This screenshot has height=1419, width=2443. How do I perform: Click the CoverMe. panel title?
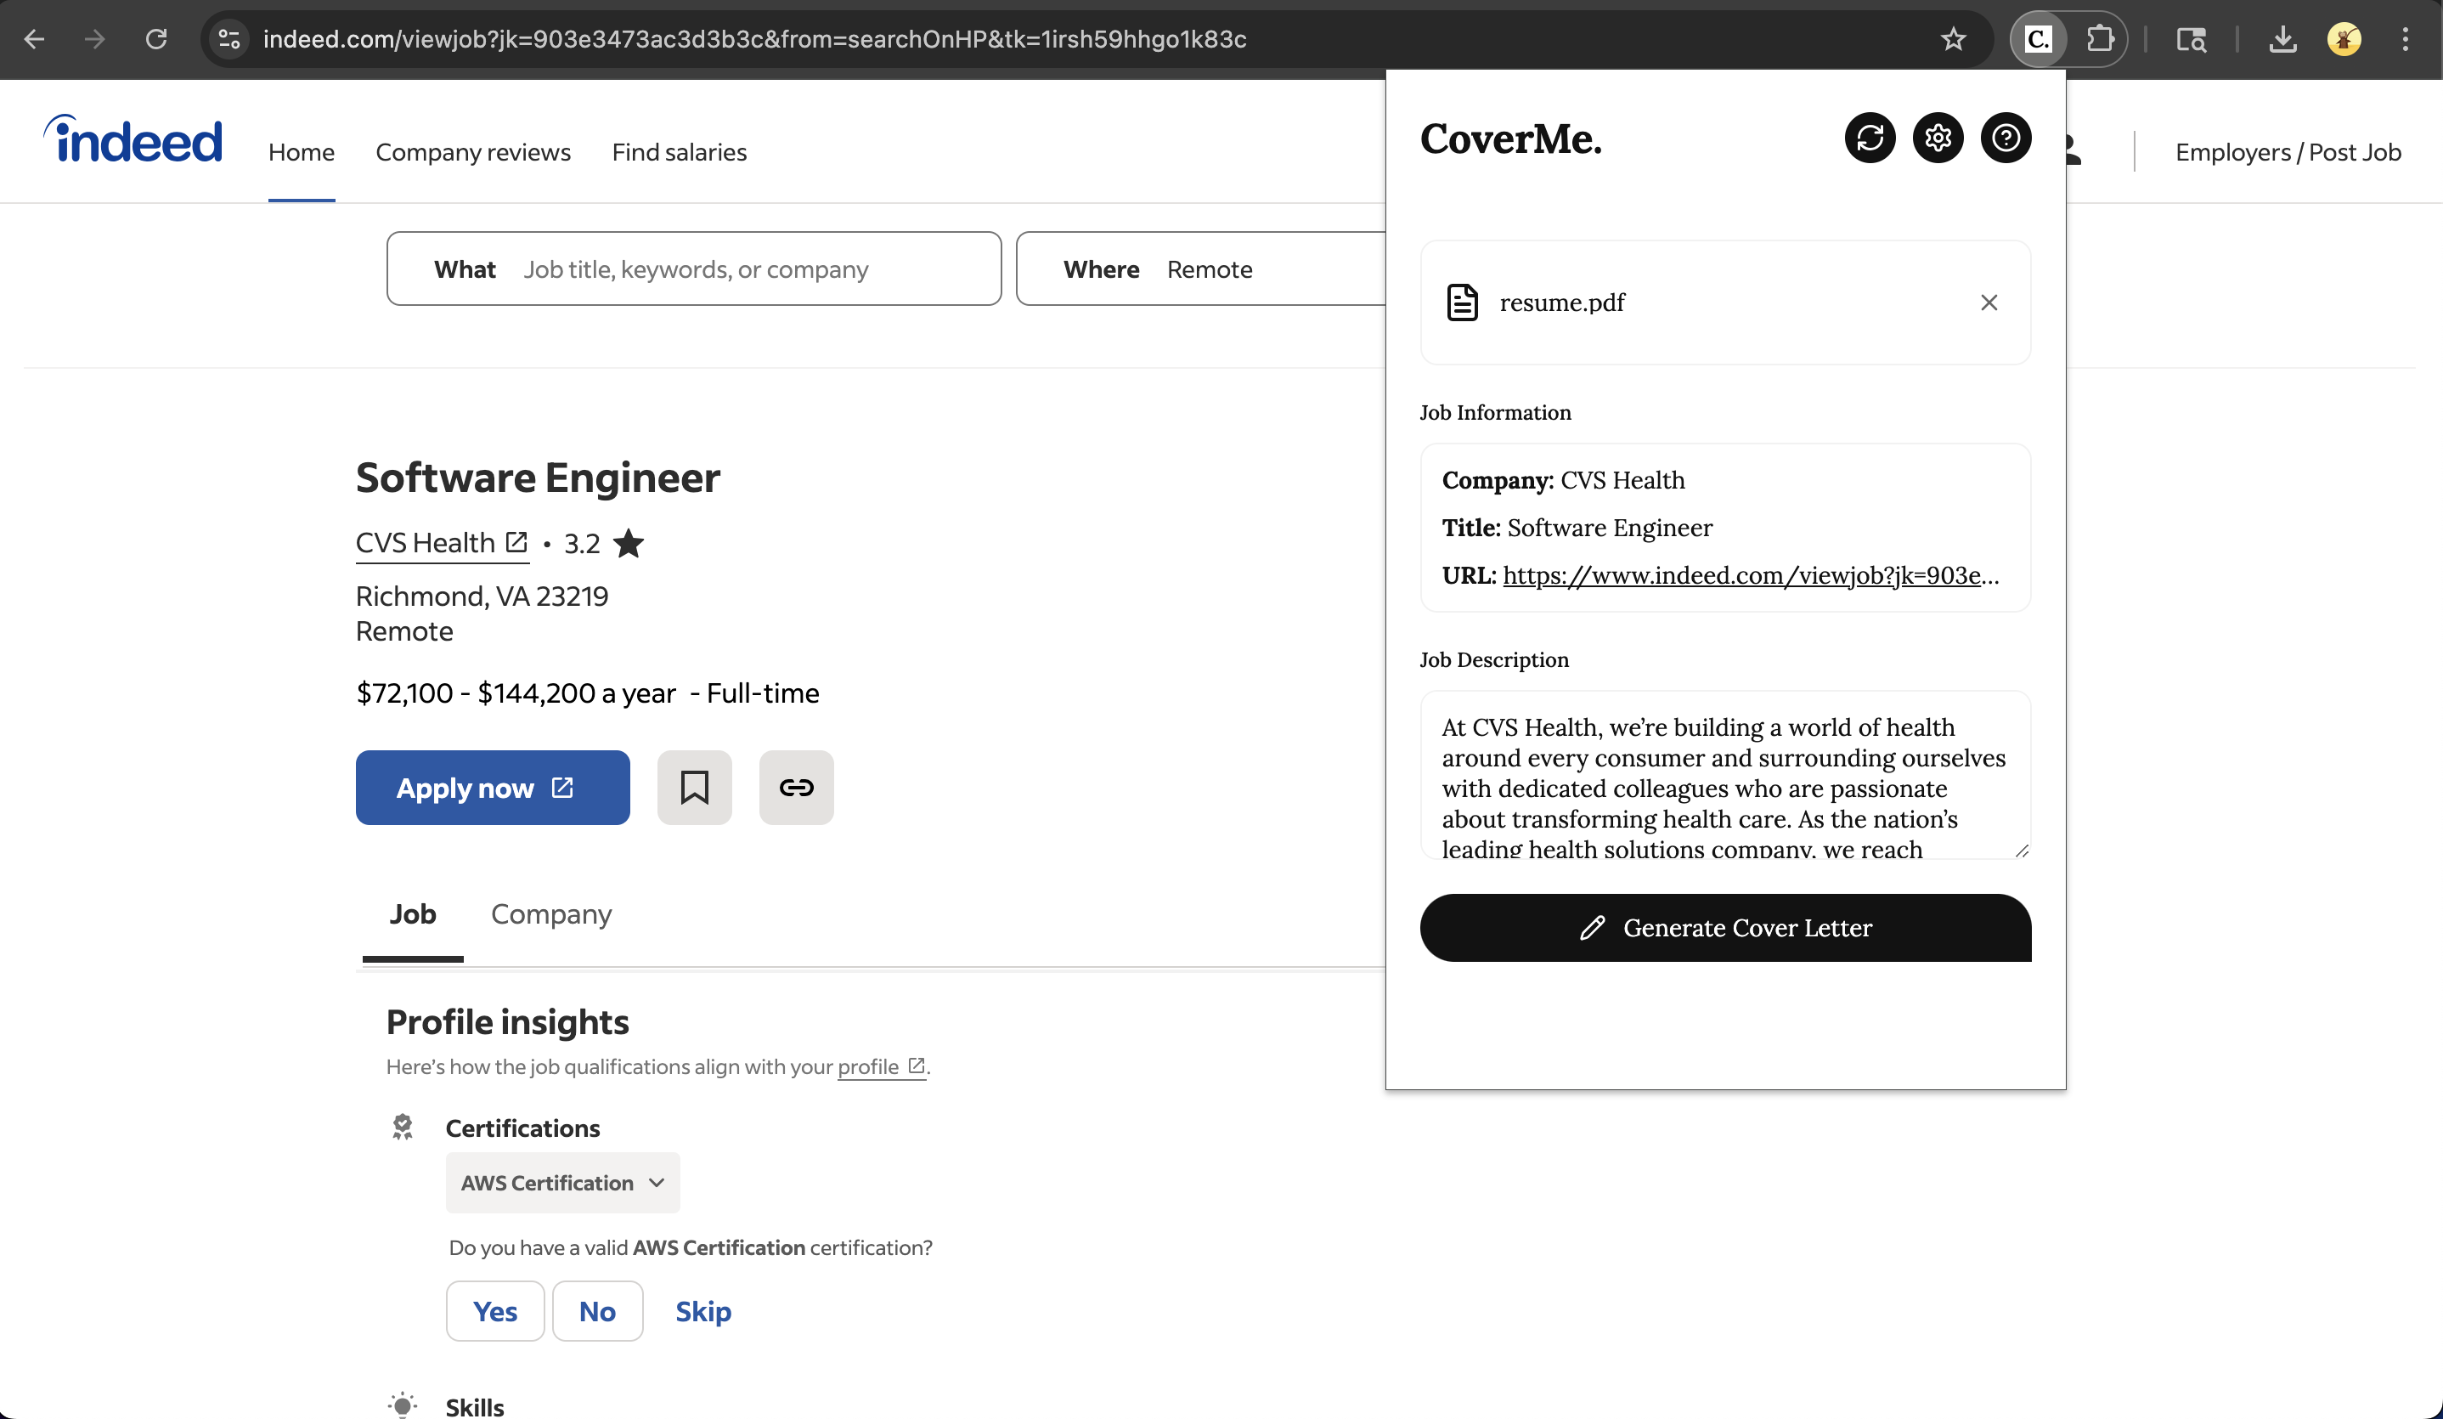pos(1510,139)
